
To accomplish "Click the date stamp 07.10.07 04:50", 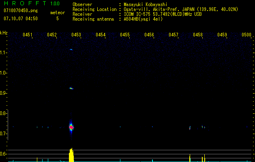I will point(21,19).
